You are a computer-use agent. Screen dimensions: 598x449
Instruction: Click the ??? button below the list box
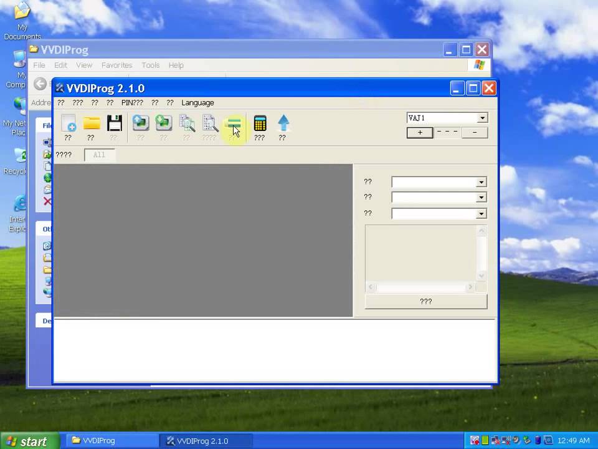[426, 301]
